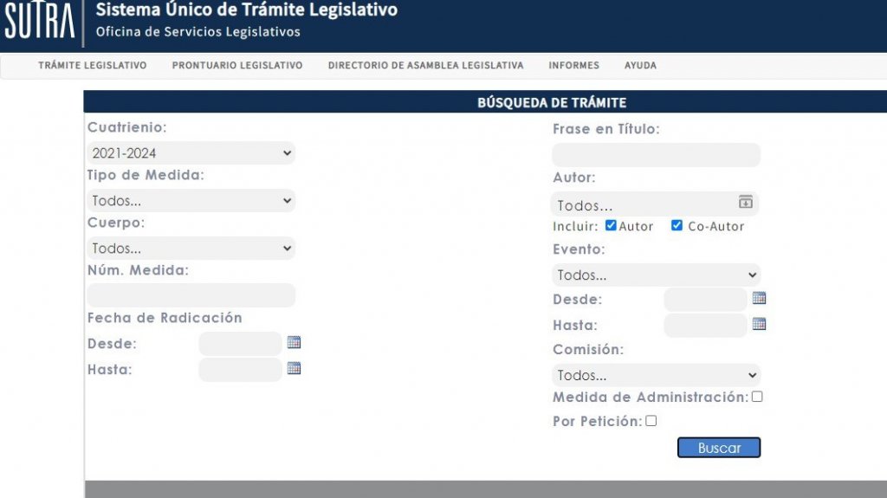Open the Cuerpo dropdown

pyautogui.click(x=191, y=249)
